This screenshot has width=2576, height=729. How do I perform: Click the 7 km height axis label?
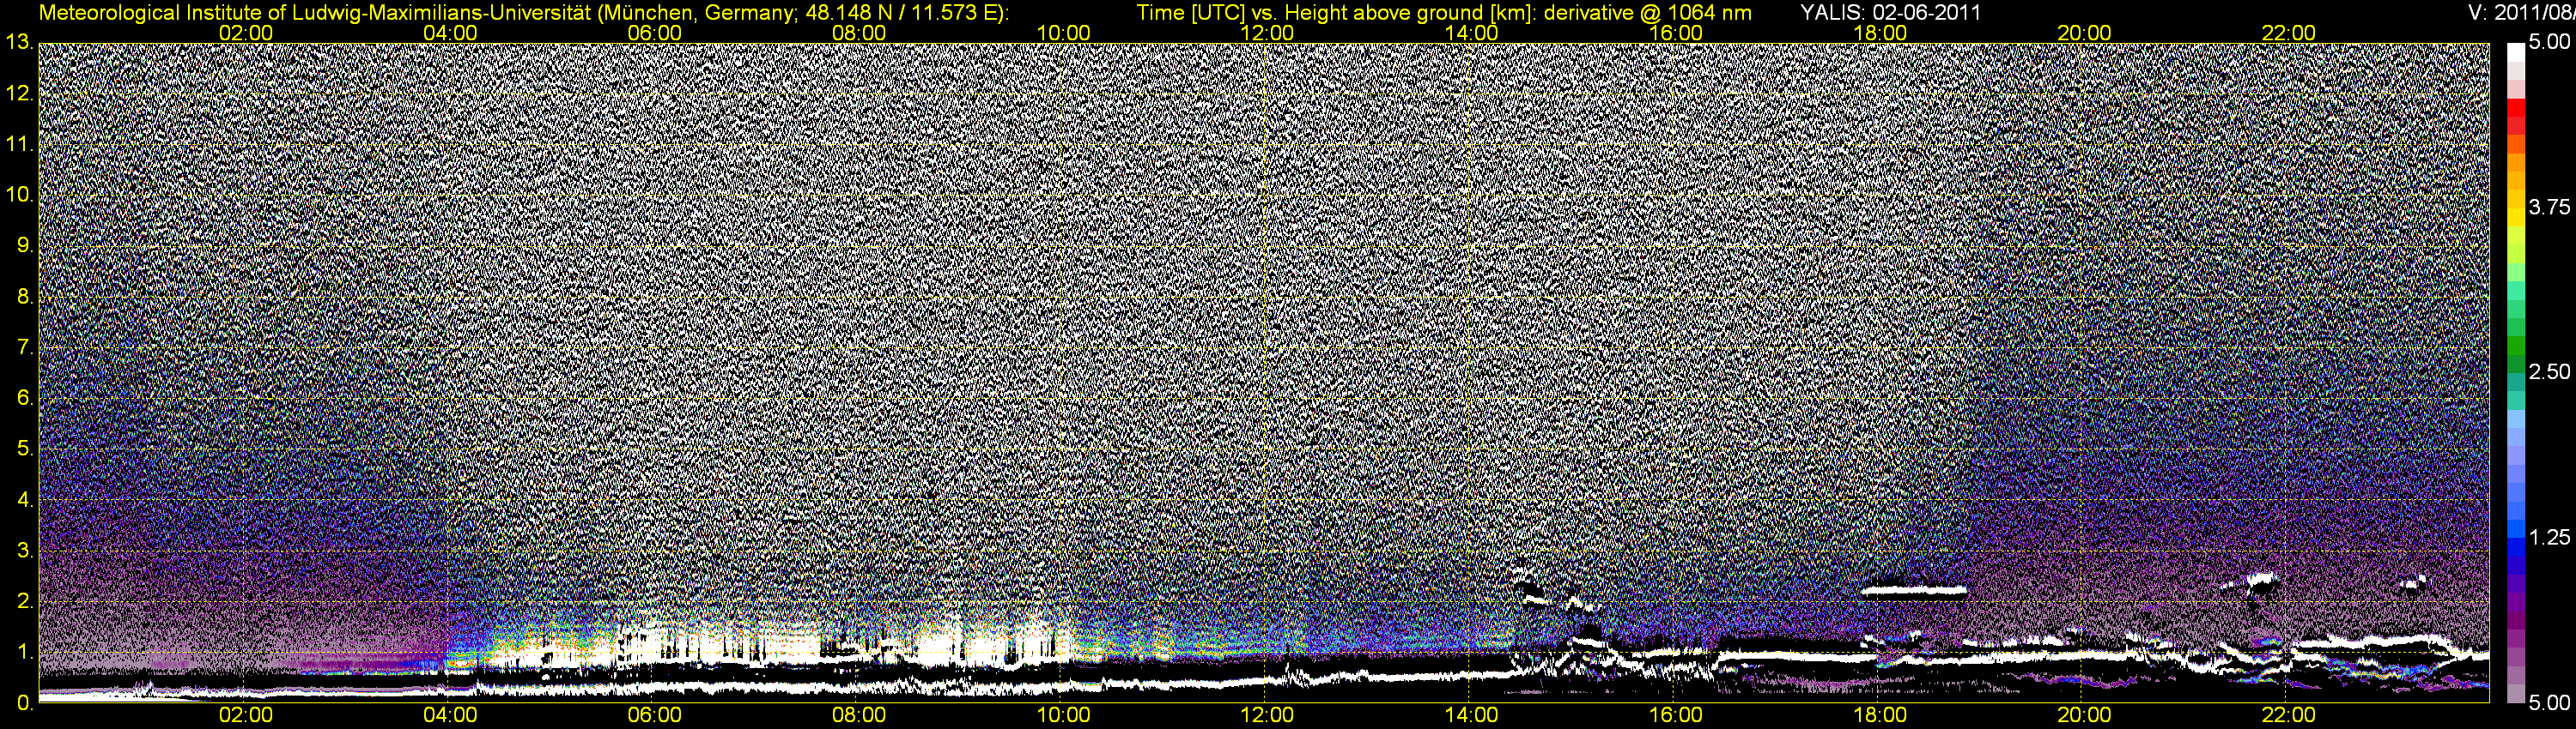click(x=25, y=347)
